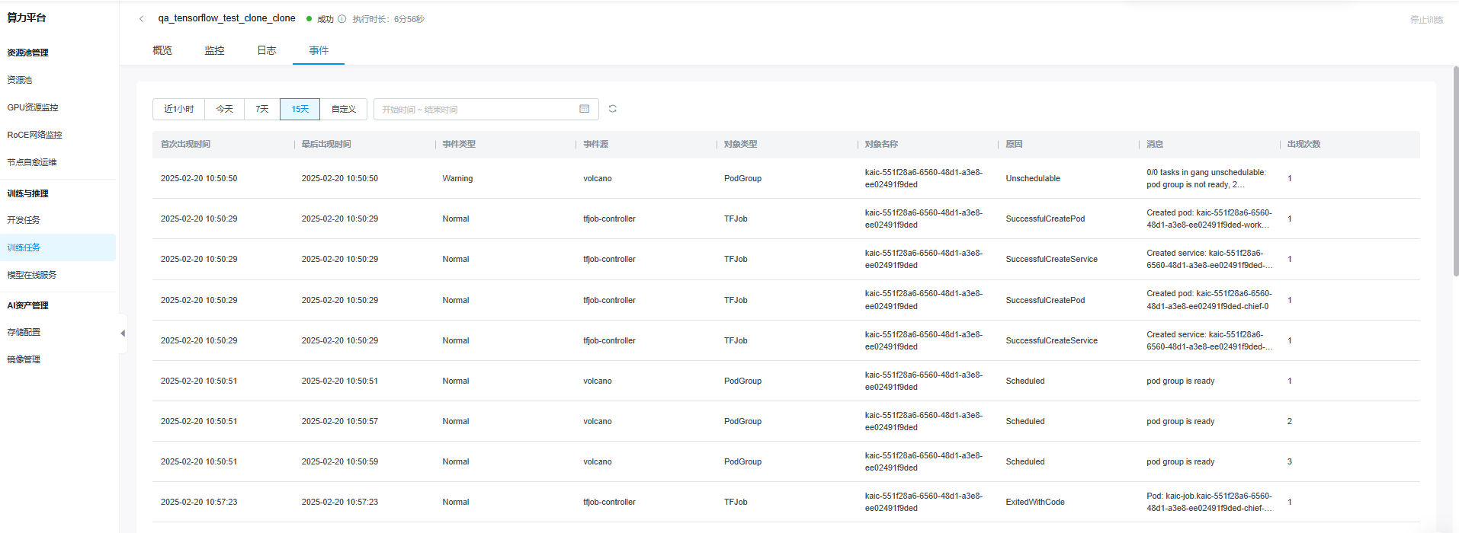Viewport: 1459px width, 533px height.
Task: Select the 今天 time range option
Action: (x=224, y=109)
